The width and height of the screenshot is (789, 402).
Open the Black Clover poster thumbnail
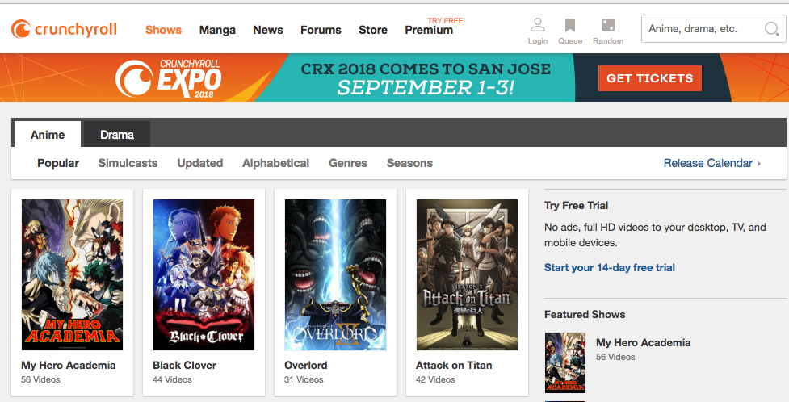click(x=204, y=274)
